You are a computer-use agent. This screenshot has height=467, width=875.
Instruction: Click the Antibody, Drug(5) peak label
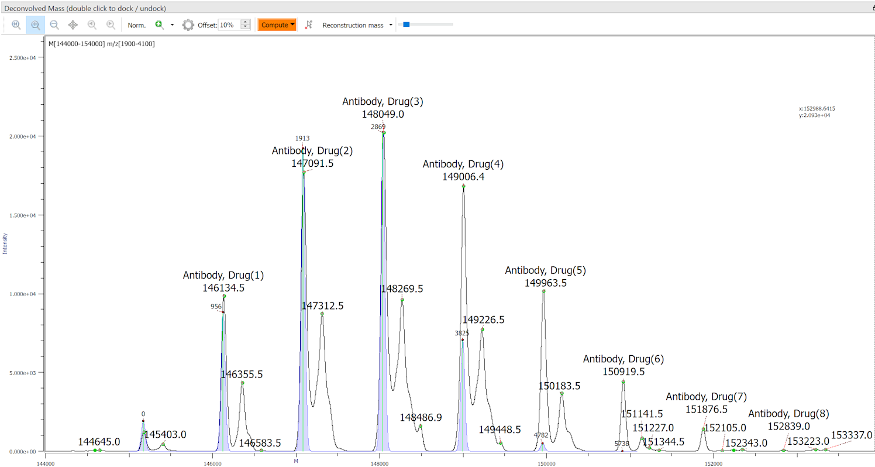545,271
